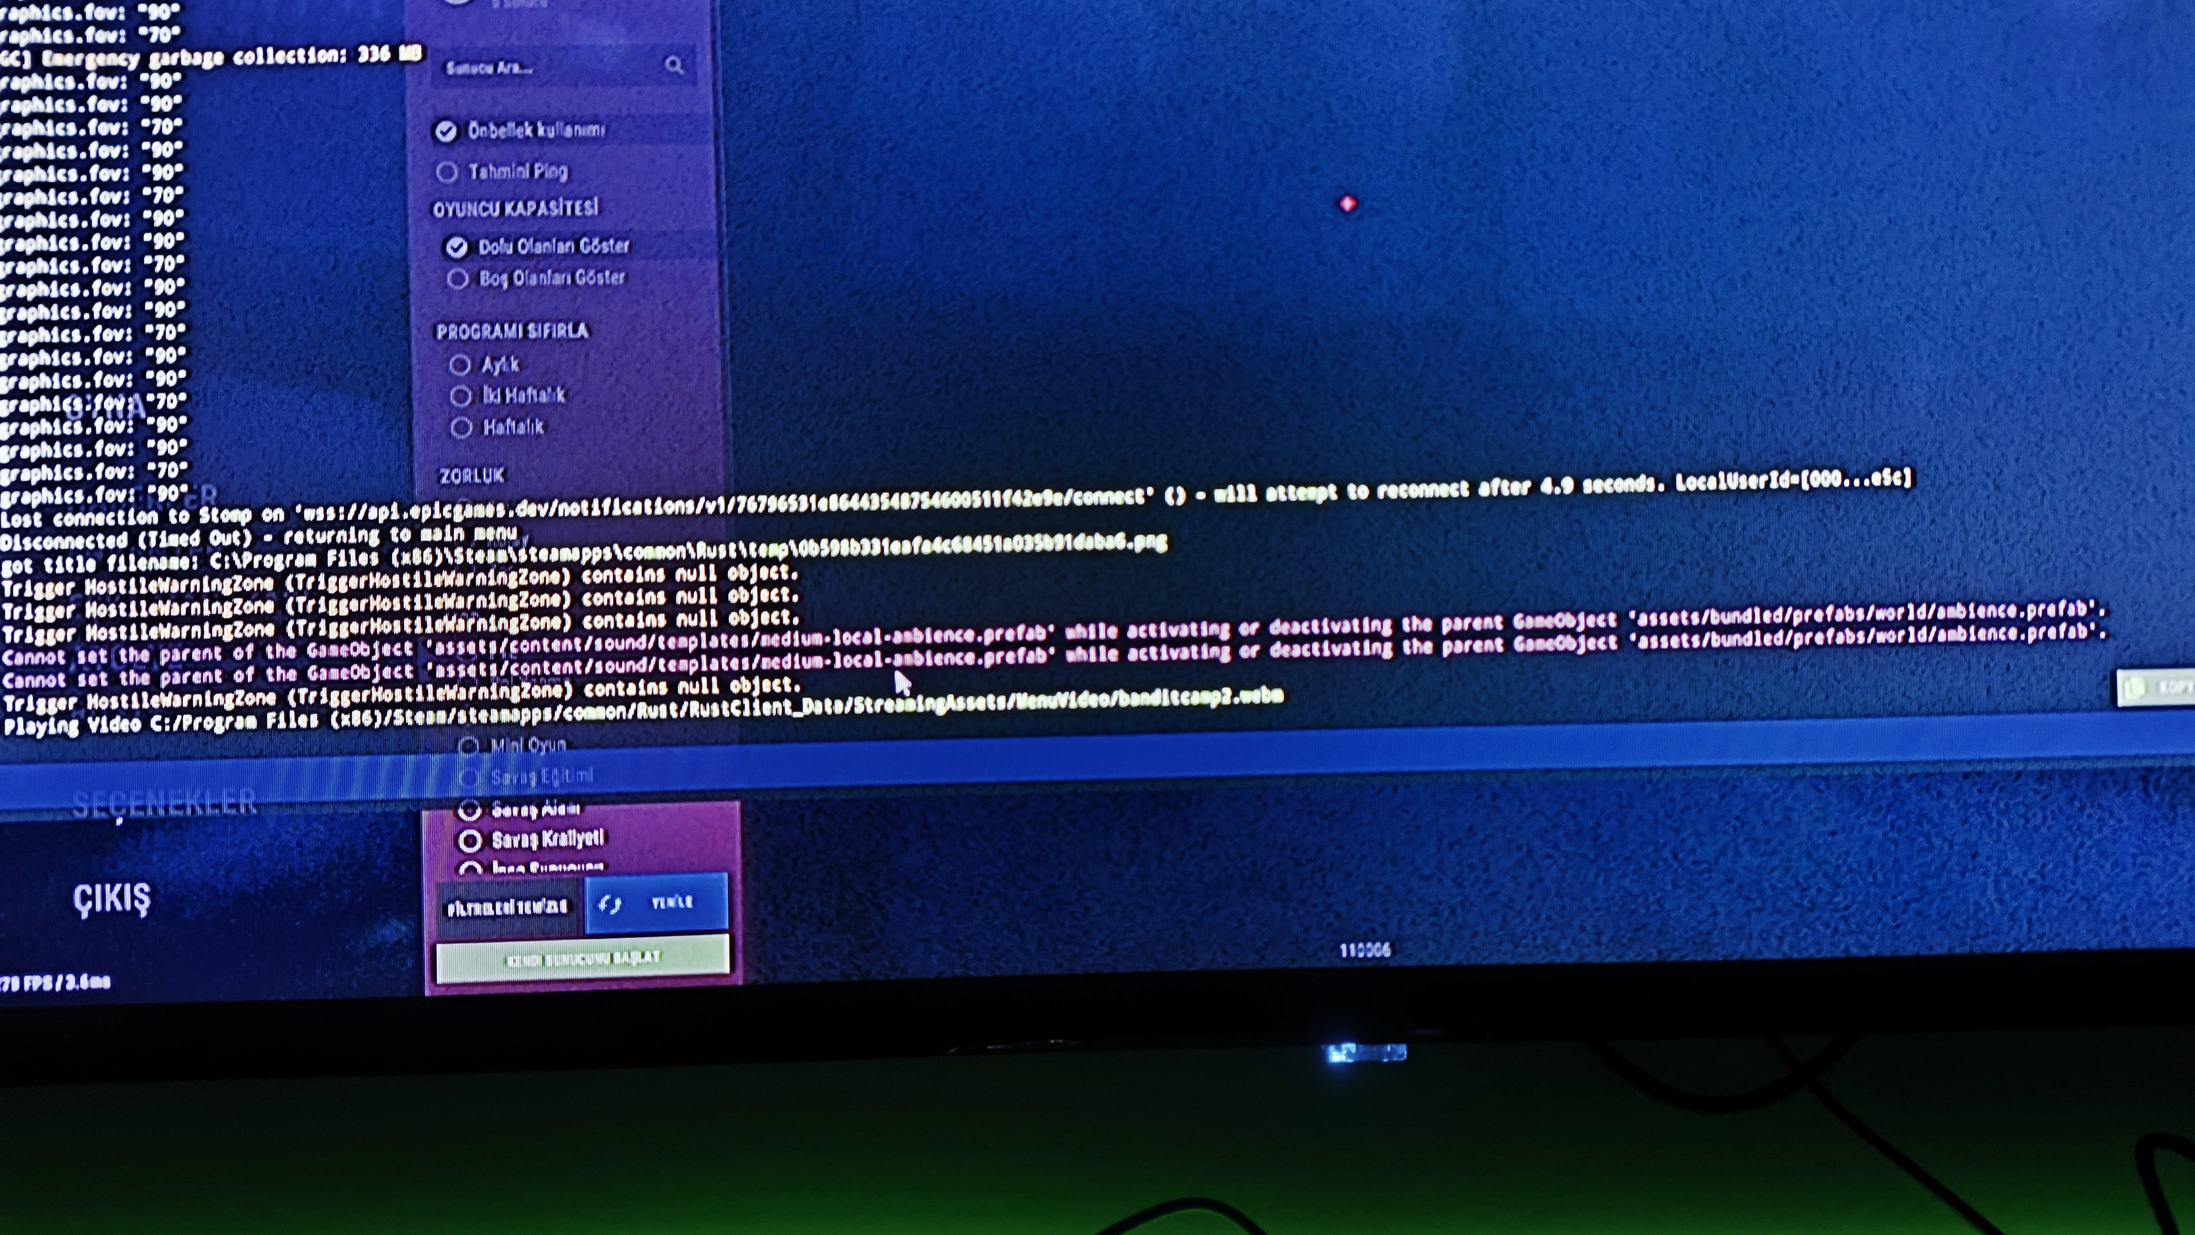Click the green Kendi Sunucunu Başlat button
Screen dimensions: 2195x1235
583,958
